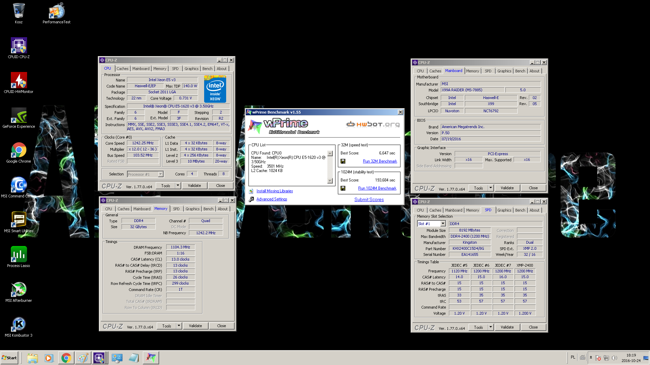Open Paint taskbar icon

(x=83, y=358)
